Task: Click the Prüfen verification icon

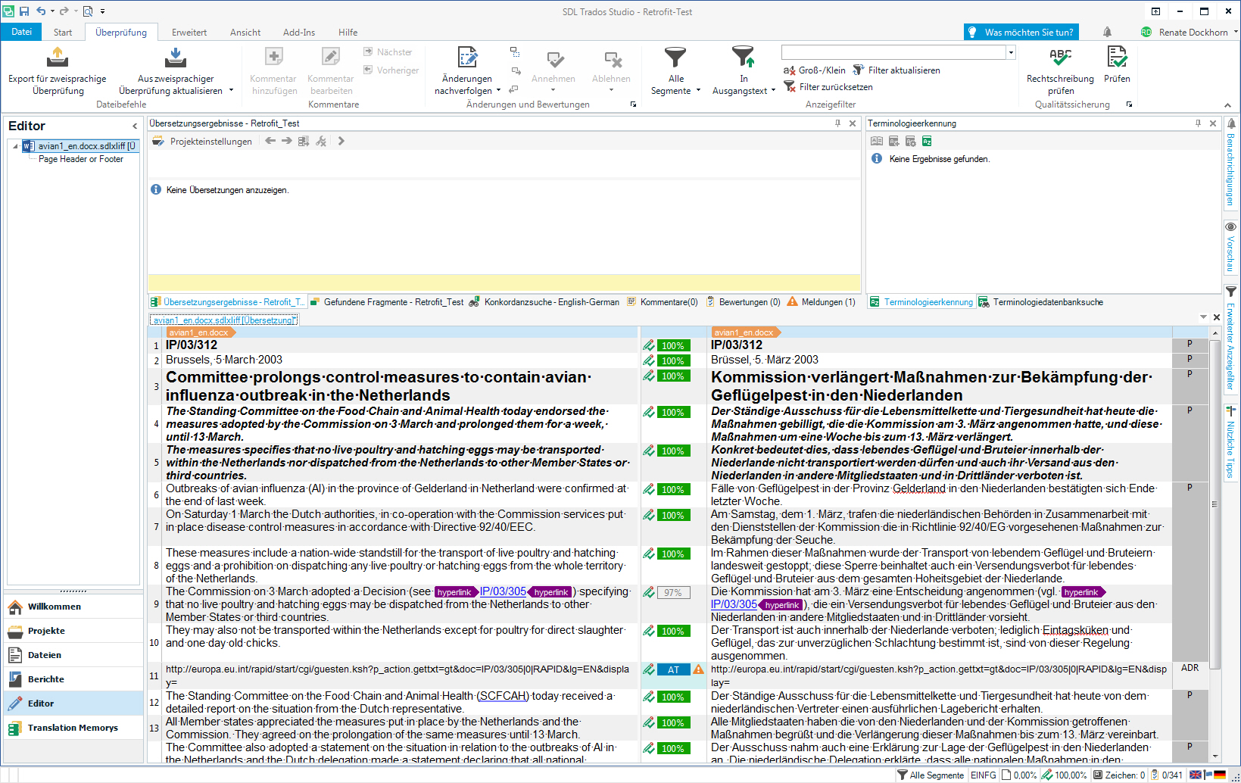Action: (1117, 58)
